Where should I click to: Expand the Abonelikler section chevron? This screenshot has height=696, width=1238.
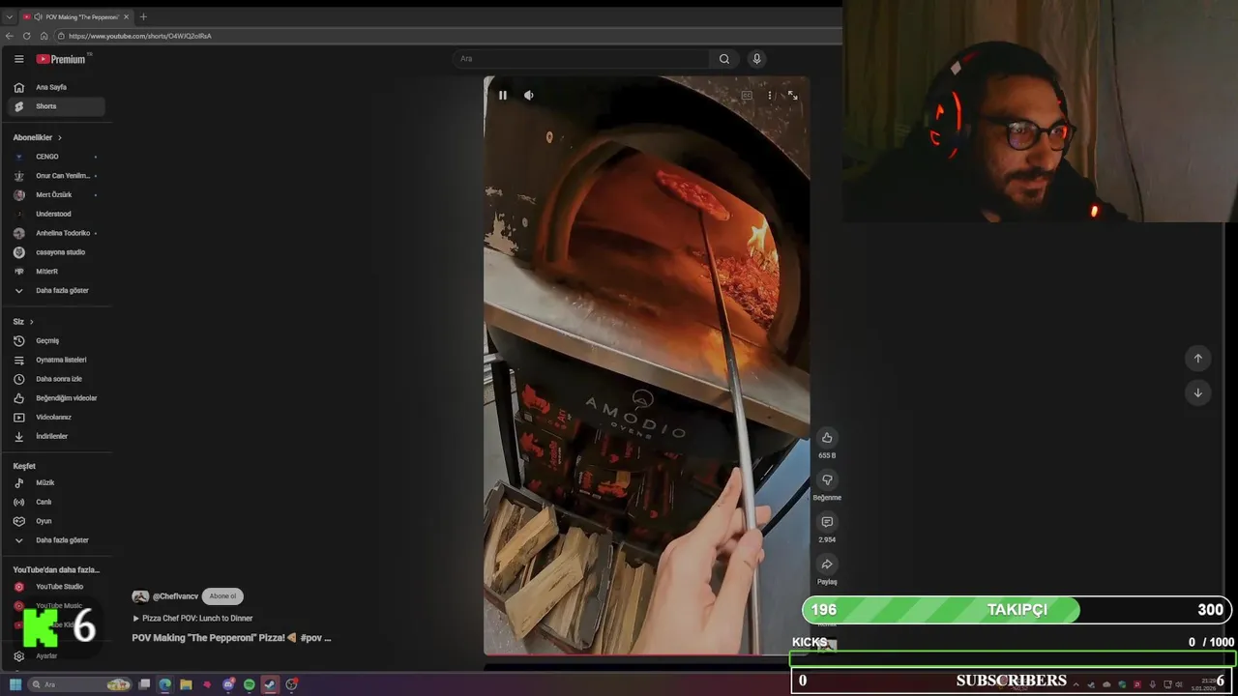pos(60,138)
